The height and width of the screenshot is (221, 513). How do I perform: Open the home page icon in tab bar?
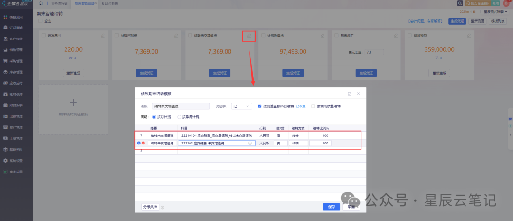[x=40, y=3]
